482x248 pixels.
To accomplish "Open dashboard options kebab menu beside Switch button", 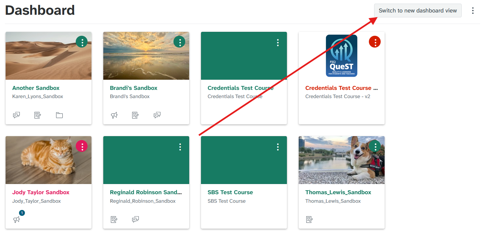I will [x=473, y=10].
